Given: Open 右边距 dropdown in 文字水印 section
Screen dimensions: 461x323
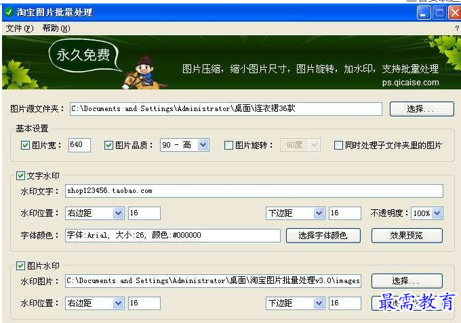Looking at the screenshot, I should (95, 213).
